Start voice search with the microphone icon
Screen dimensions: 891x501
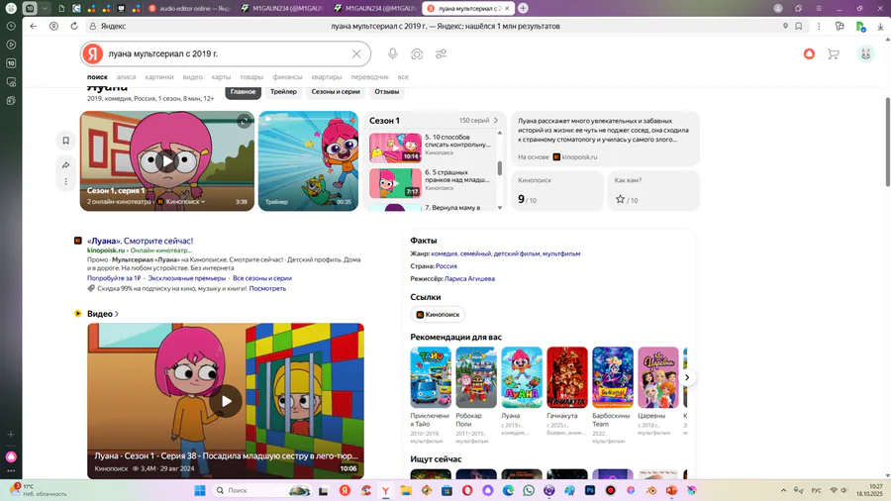point(393,54)
